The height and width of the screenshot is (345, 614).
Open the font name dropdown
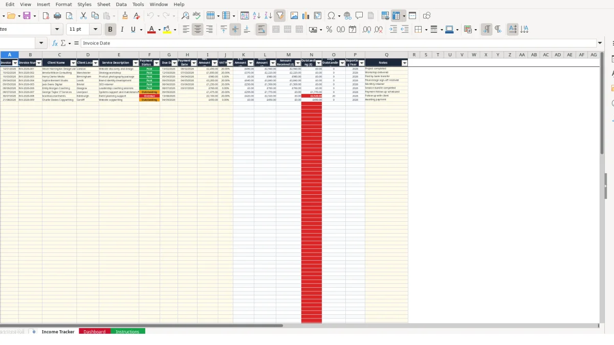pos(57,30)
